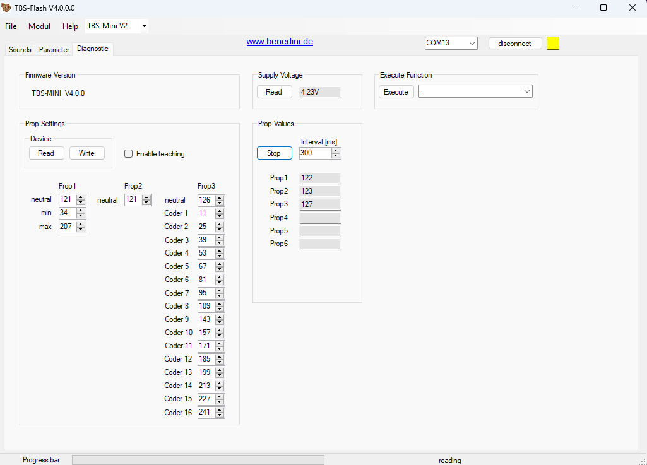Image resolution: width=647 pixels, height=465 pixels.
Task: Click the Coder 16 value field
Action: [206, 412]
